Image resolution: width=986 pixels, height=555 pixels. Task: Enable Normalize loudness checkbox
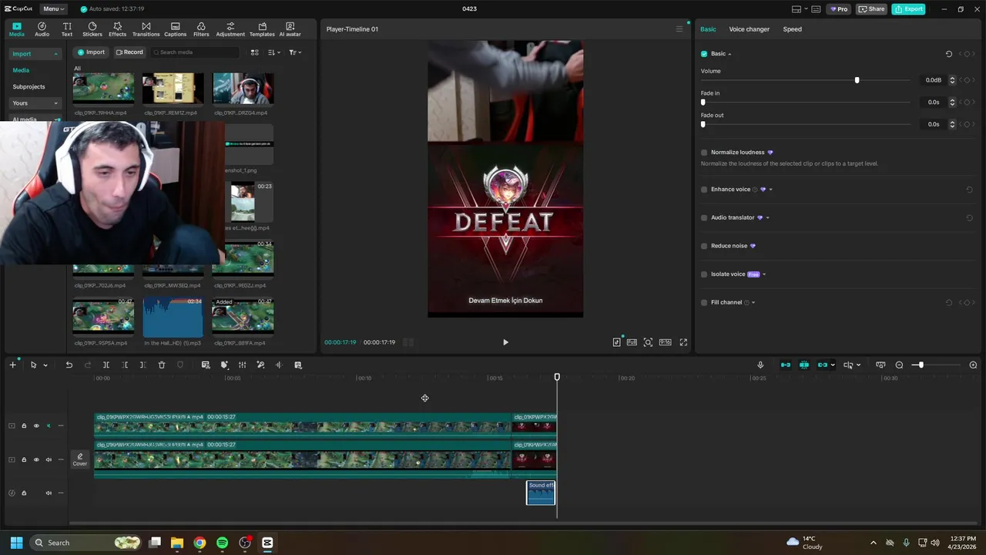(x=704, y=153)
